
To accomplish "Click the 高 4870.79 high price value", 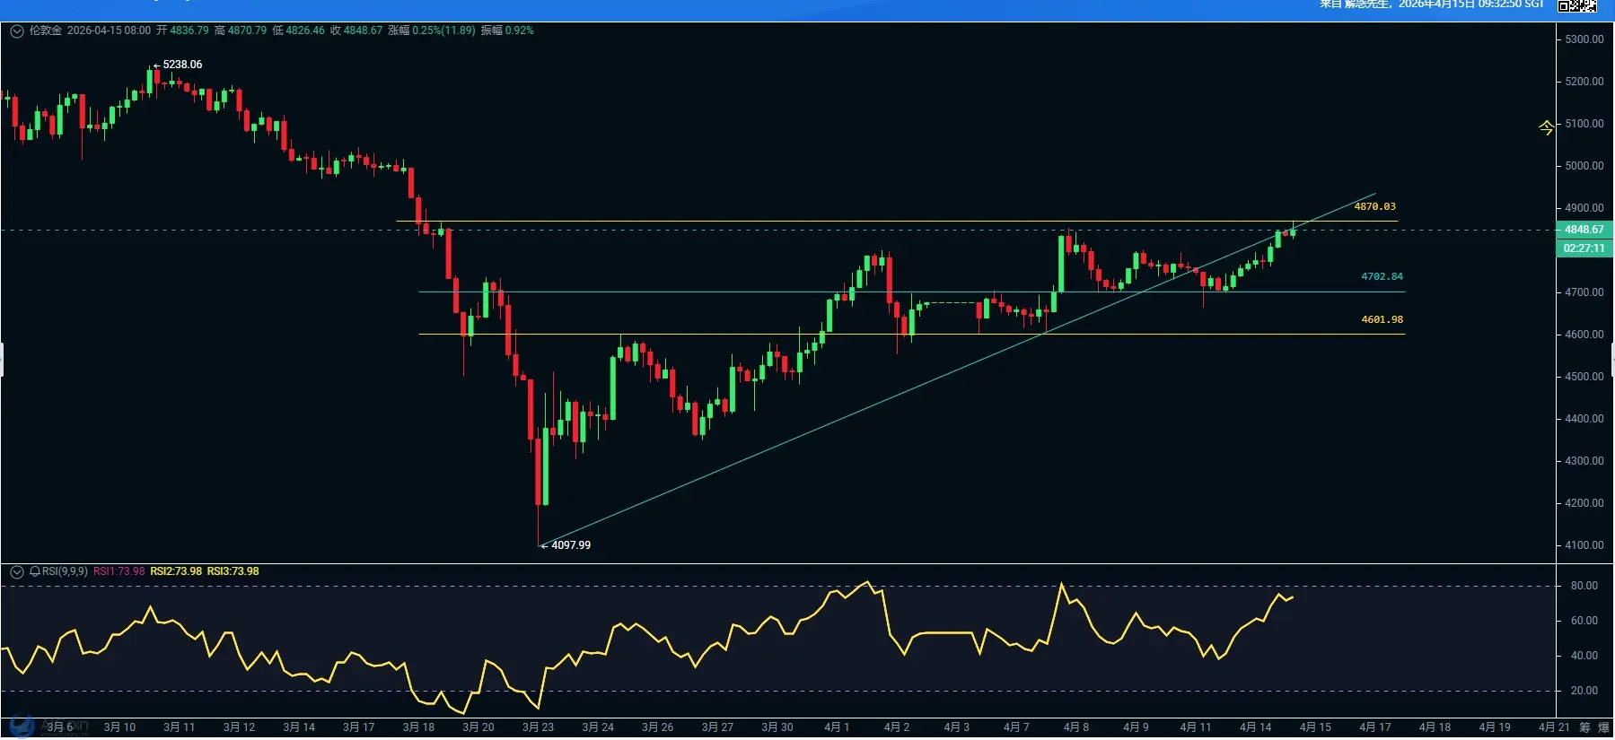I will [241, 30].
